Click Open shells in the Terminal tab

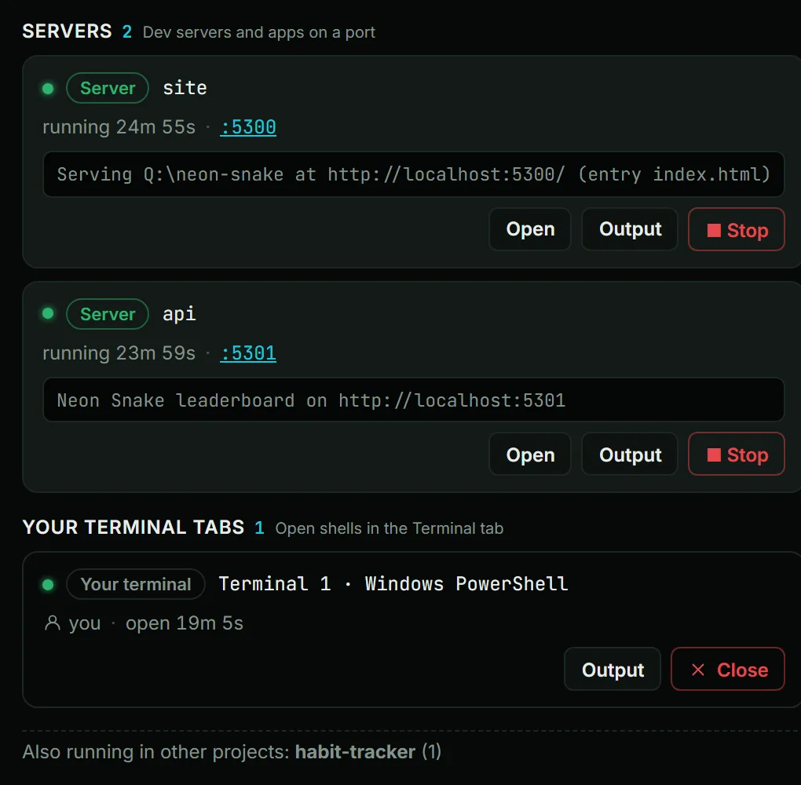coord(390,528)
